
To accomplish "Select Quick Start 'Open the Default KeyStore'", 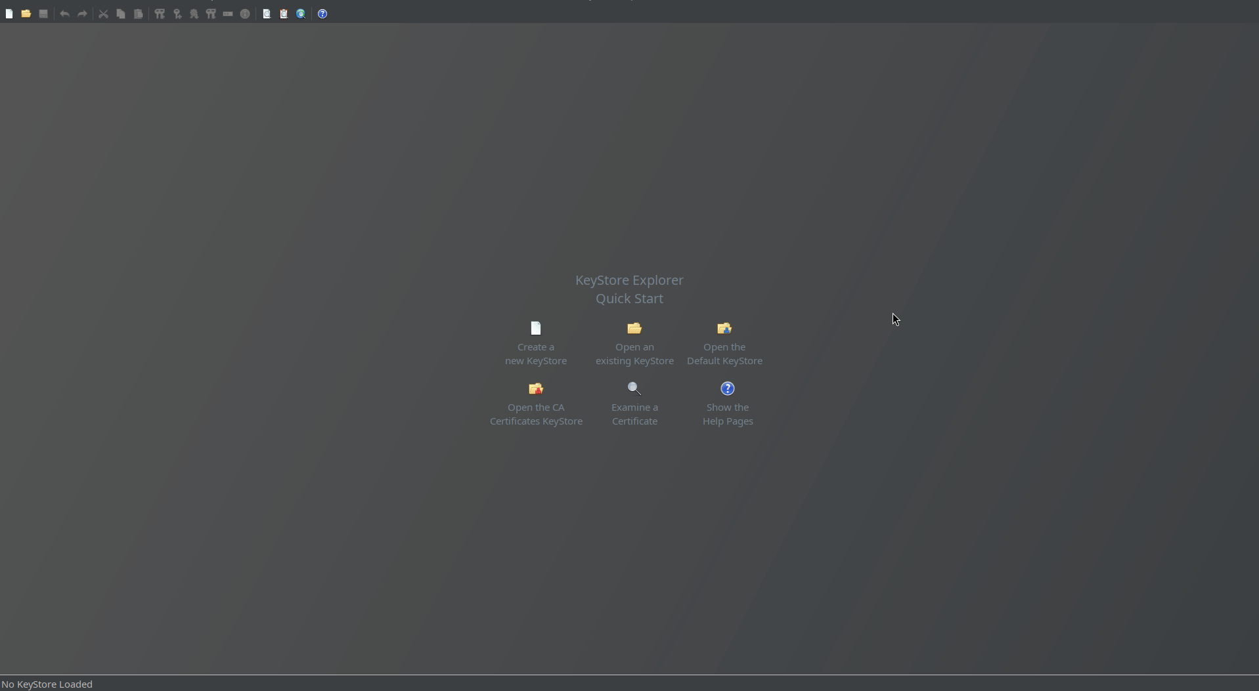I will click(x=724, y=344).
